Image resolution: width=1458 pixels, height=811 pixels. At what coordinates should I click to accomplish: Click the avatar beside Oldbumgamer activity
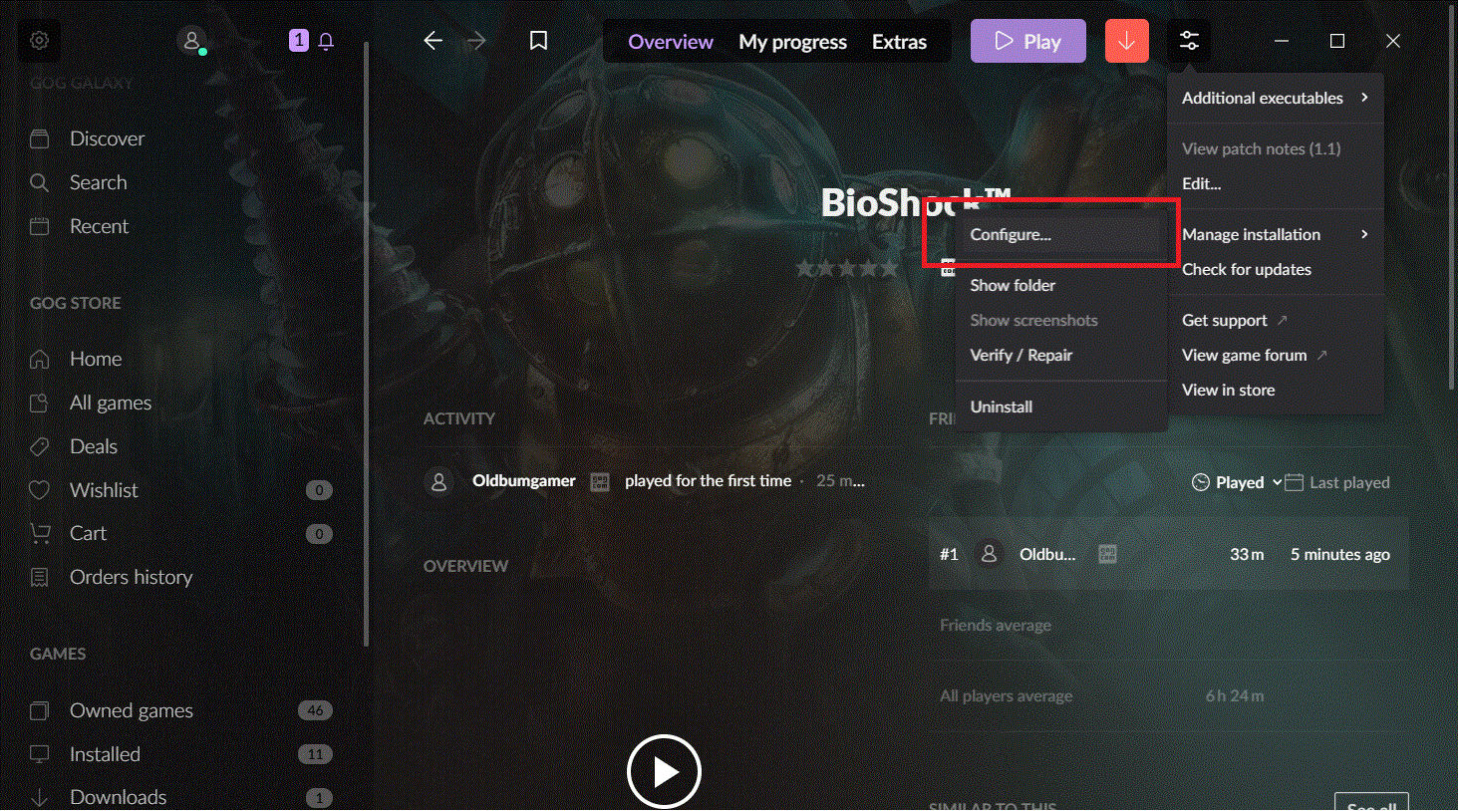(x=438, y=482)
